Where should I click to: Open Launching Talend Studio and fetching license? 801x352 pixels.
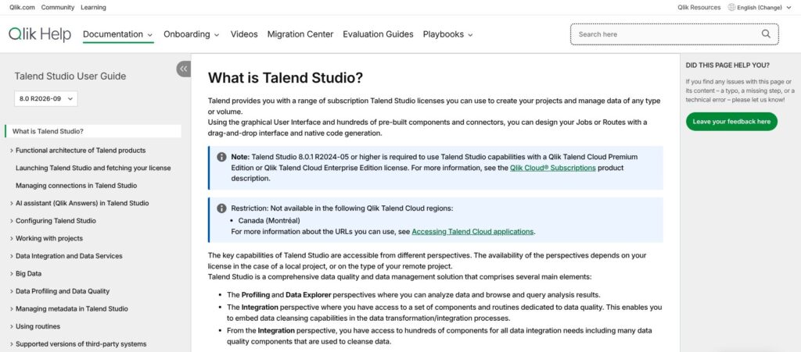pyautogui.click(x=94, y=168)
